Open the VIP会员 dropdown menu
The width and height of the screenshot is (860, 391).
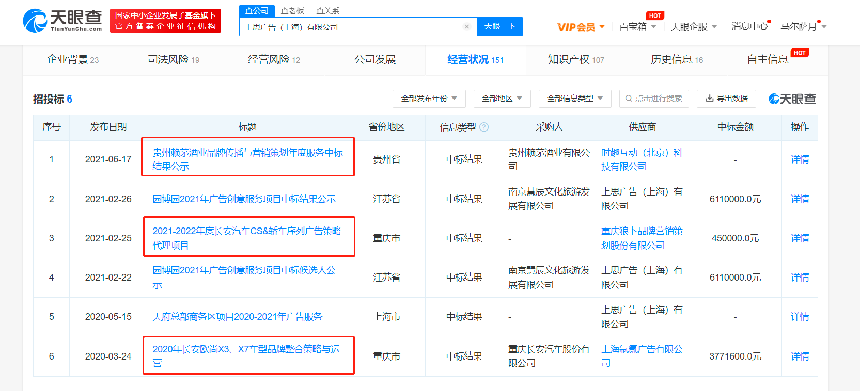581,27
